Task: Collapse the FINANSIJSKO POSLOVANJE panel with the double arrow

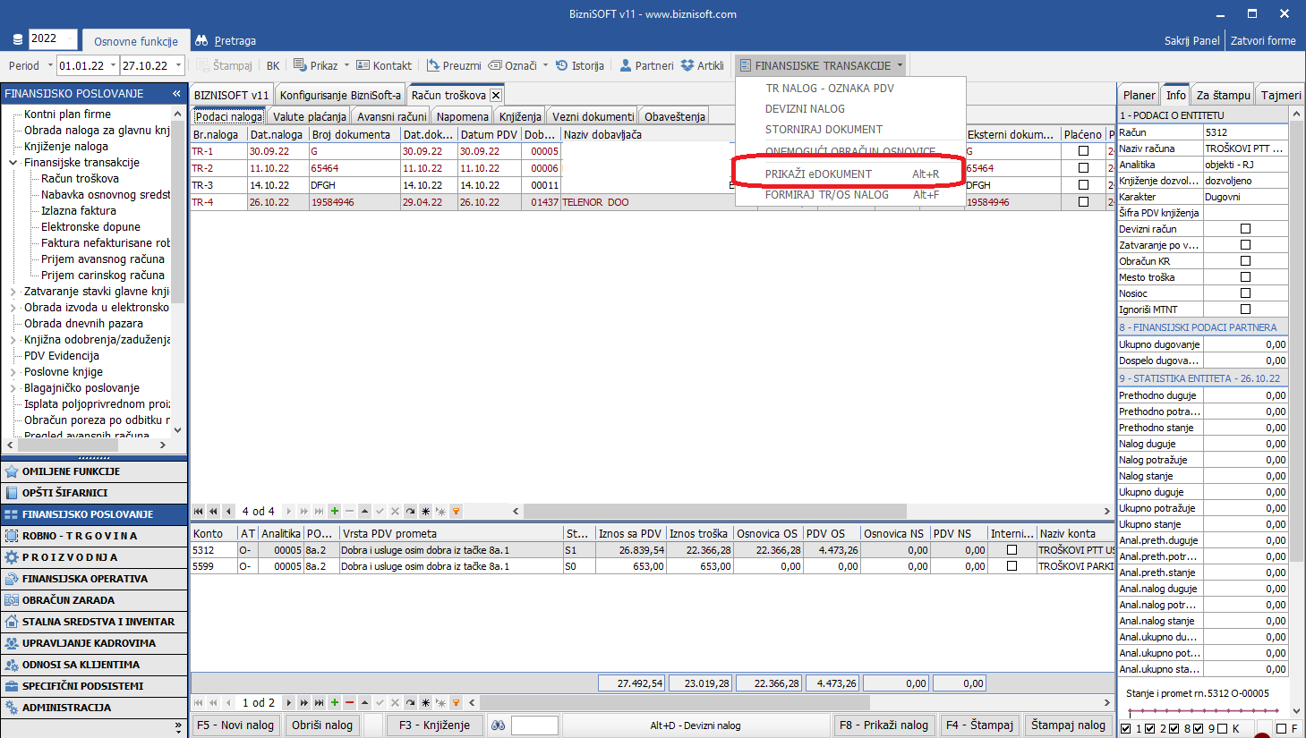Action: (x=176, y=93)
